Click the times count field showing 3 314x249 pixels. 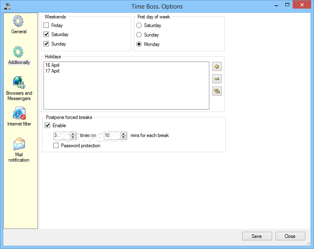pyautogui.click(x=62, y=135)
